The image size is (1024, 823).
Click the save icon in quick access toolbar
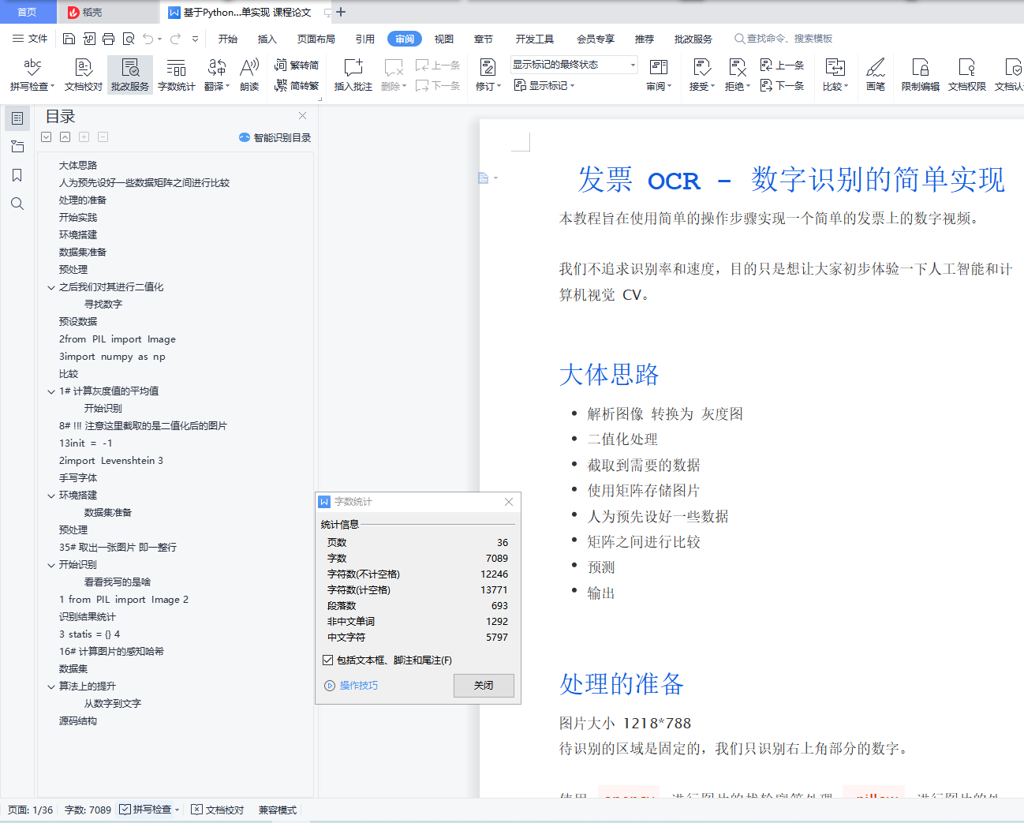click(x=69, y=39)
